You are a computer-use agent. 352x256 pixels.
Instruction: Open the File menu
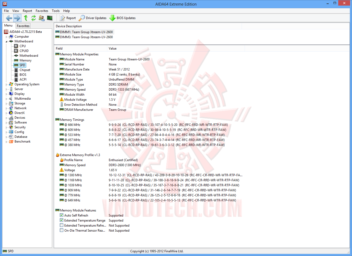(6, 11)
